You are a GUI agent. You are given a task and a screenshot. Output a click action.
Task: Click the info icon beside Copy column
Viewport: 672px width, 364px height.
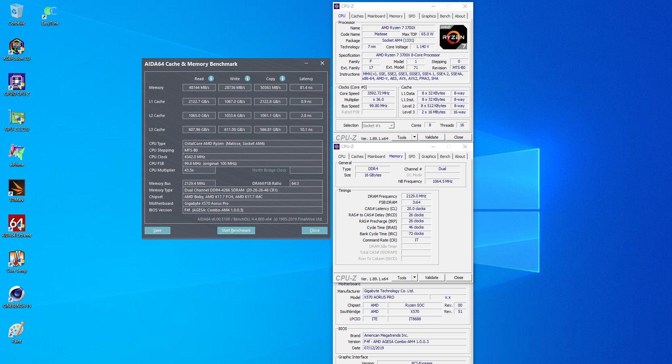tap(282, 79)
